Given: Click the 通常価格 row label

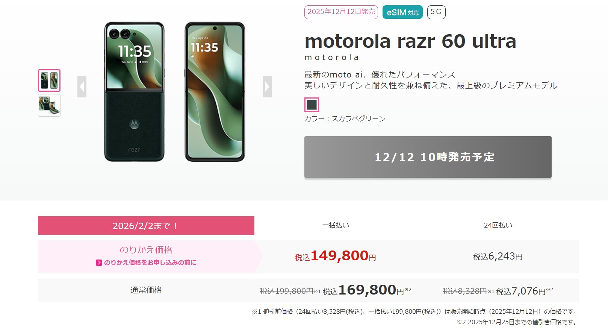Looking at the screenshot, I should coord(146,290).
